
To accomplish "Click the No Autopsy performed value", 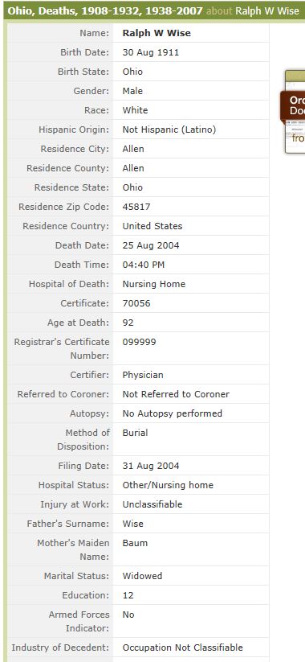I will click(172, 413).
